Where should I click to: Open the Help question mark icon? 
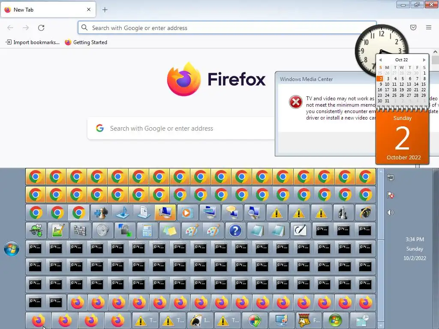pos(235,230)
